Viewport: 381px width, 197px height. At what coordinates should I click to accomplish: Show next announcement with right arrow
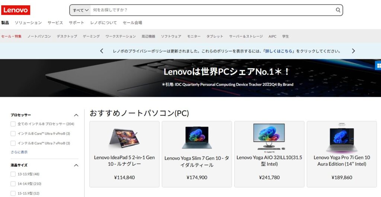click(353, 51)
